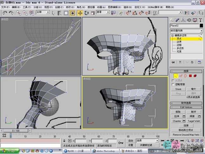
Task: Click the 增大 (Grow) button
Action: pyautogui.click(x=194, y=89)
